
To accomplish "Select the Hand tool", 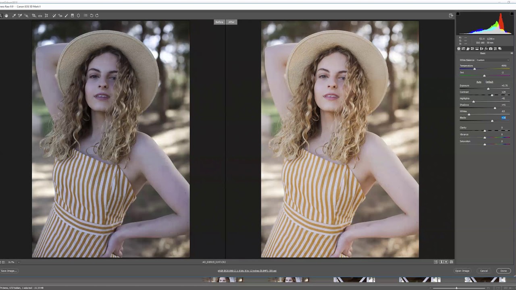I will point(6,15).
